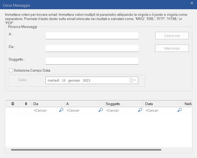Select the day value in date field
197x158 pixels.
(64, 81)
